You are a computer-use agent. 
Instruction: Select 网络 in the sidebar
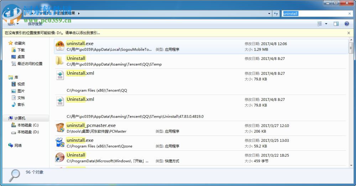pos(18,145)
